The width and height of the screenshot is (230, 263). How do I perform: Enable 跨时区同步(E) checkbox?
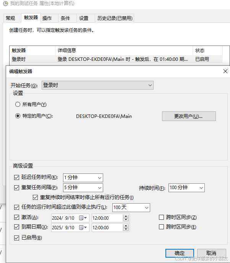point(161,227)
